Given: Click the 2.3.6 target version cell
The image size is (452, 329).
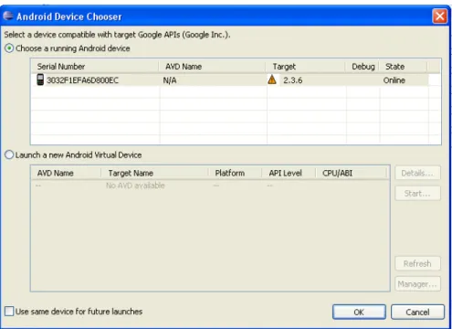Looking at the screenshot, I should coord(293,80).
